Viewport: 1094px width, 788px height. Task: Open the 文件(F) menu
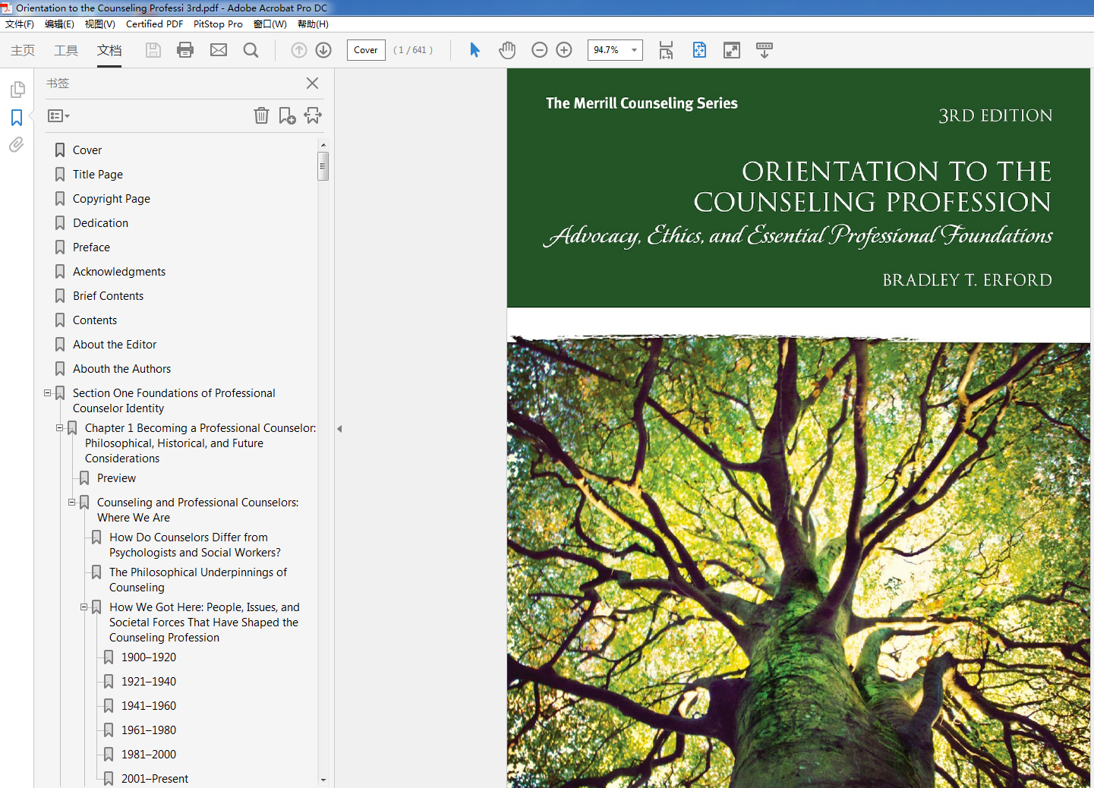pyautogui.click(x=20, y=24)
